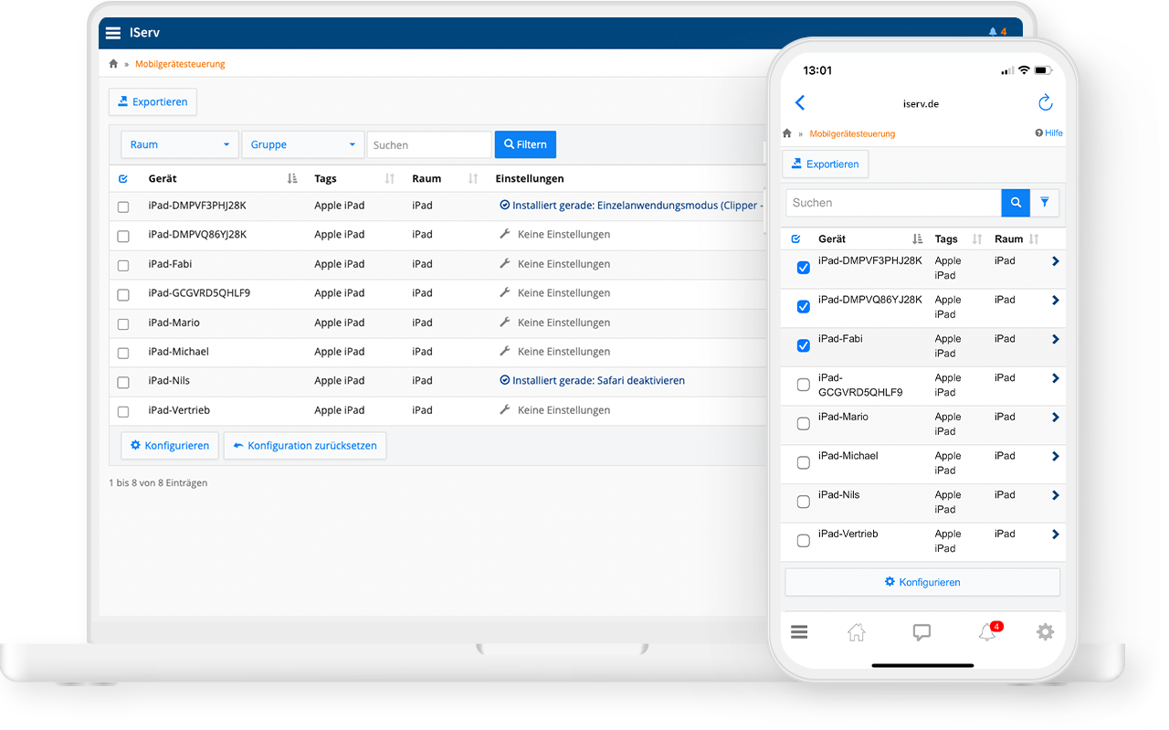This screenshot has width=1169, height=730.
Task: Click the wrench icon in iPad-Mario laptop row
Action: [504, 322]
